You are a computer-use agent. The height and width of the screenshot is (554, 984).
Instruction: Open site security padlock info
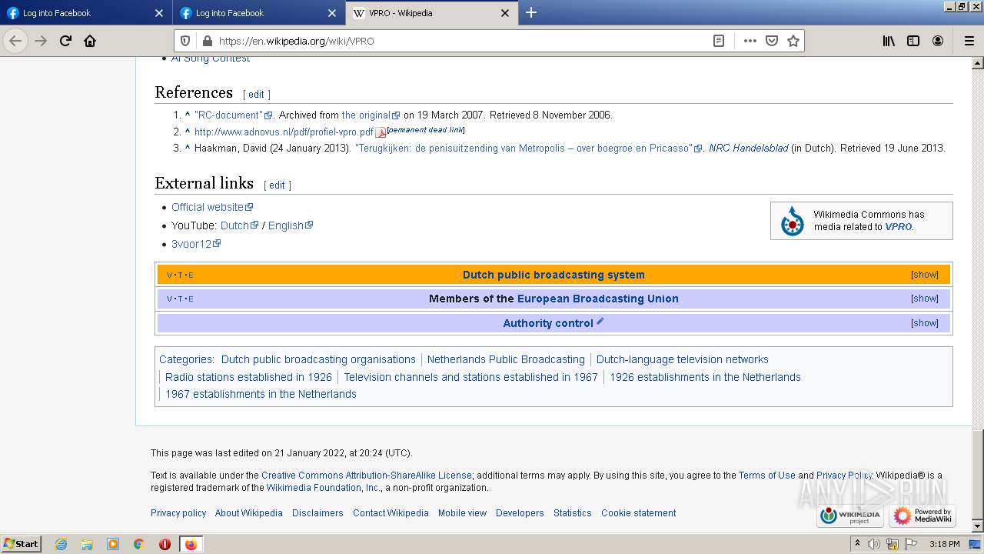coord(206,41)
